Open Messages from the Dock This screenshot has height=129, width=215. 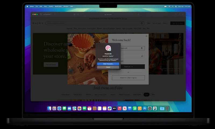tap(64, 108)
